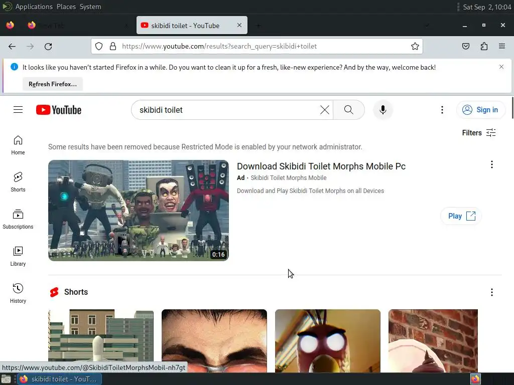Click the ad description text 'Download and Play'

coord(310,191)
